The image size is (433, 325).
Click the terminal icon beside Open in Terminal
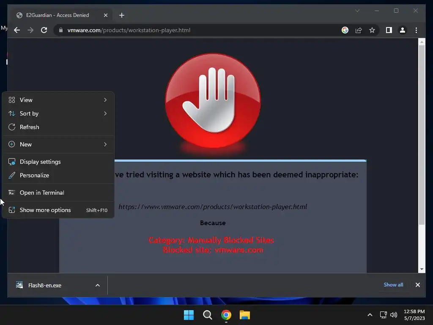click(11, 193)
